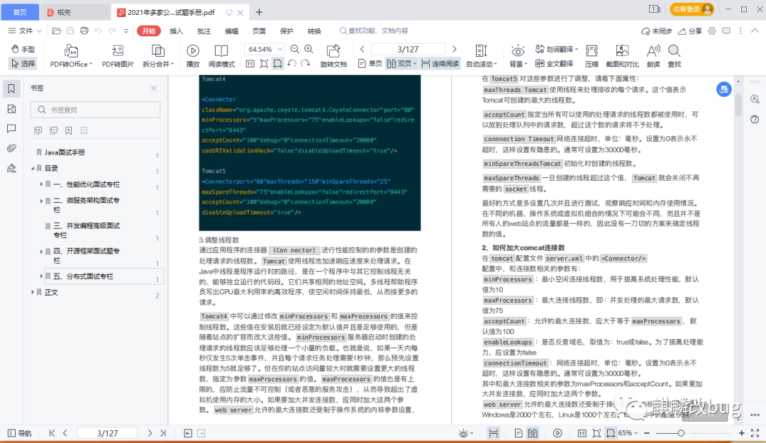This screenshot has height=443, width=766.
Task: Toggle 双页 double page layout
Action: 401,64
